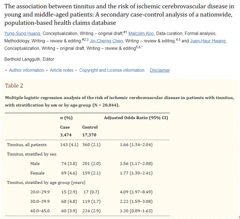Image resolution: width=240 pixels, height=219 pixels.
Task: Click the '20.0–29.9' age row label
Action: 40,192
